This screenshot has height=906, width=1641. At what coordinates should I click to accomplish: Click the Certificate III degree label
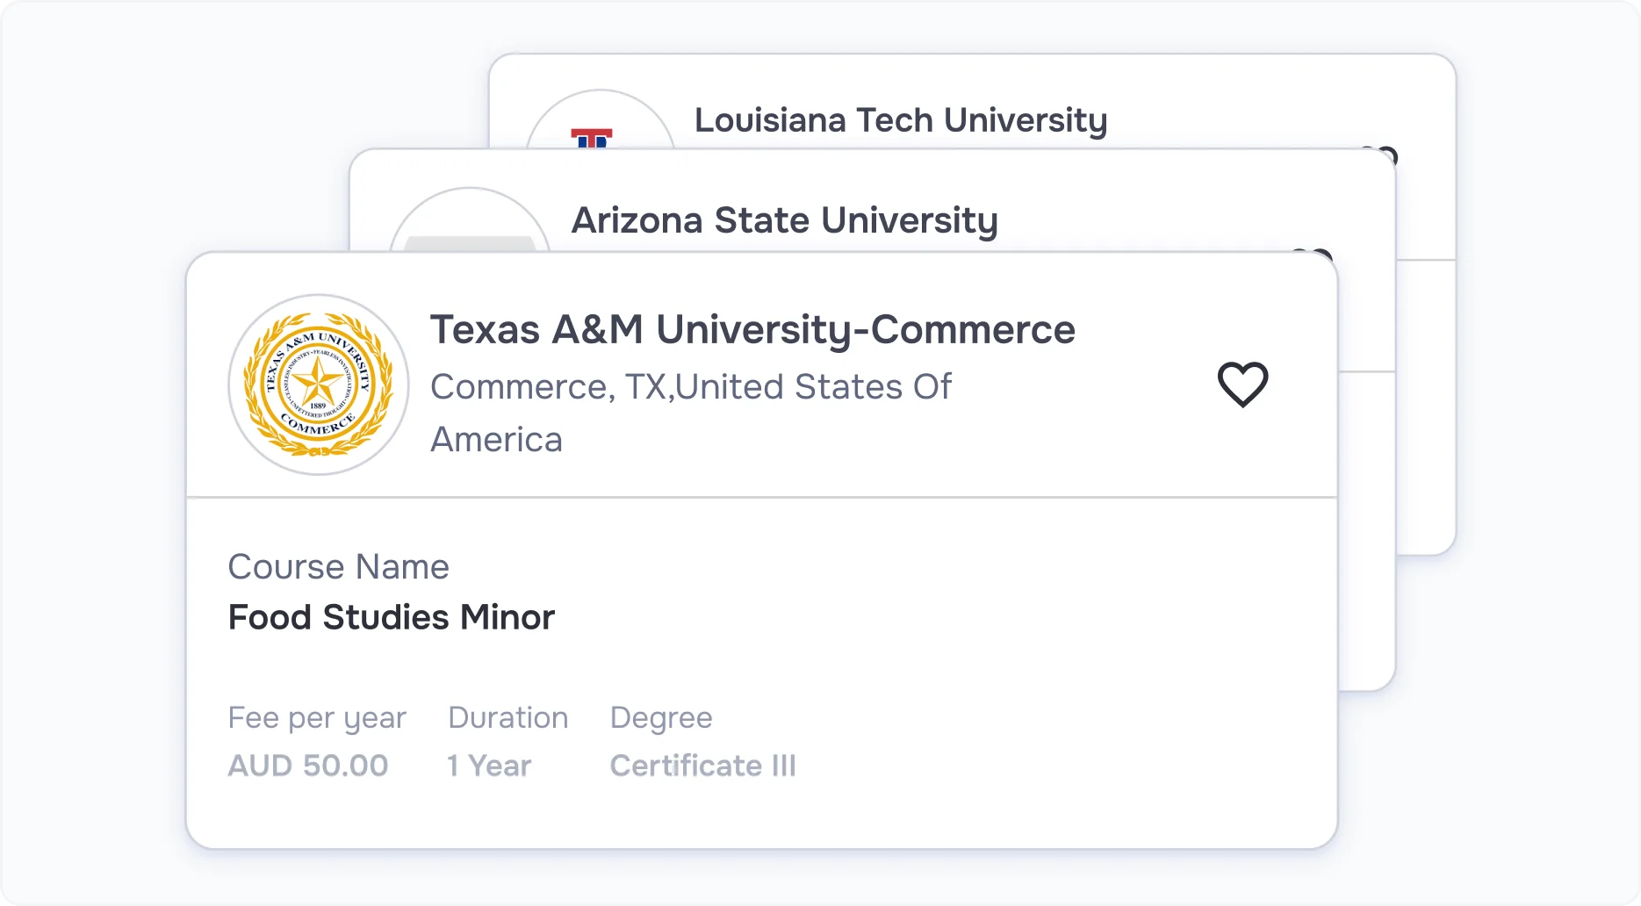pos(702,766)
